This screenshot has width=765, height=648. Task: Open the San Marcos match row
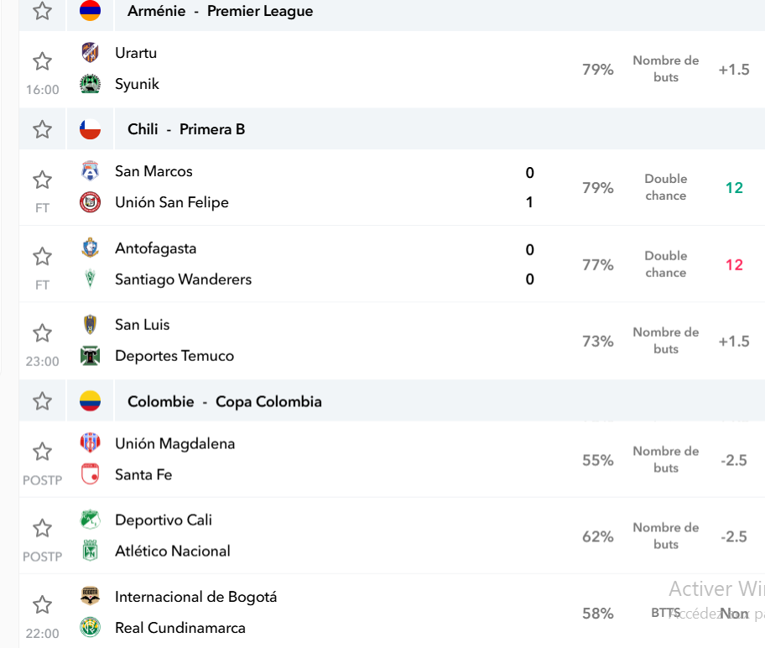pyautogui.click(x=392, y=187)
